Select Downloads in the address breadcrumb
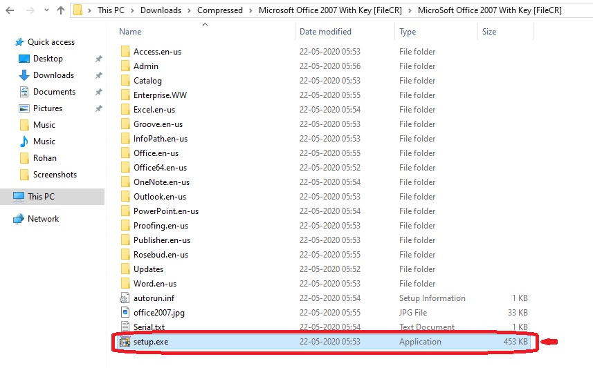The image size is (593, 368). [161, 10]
